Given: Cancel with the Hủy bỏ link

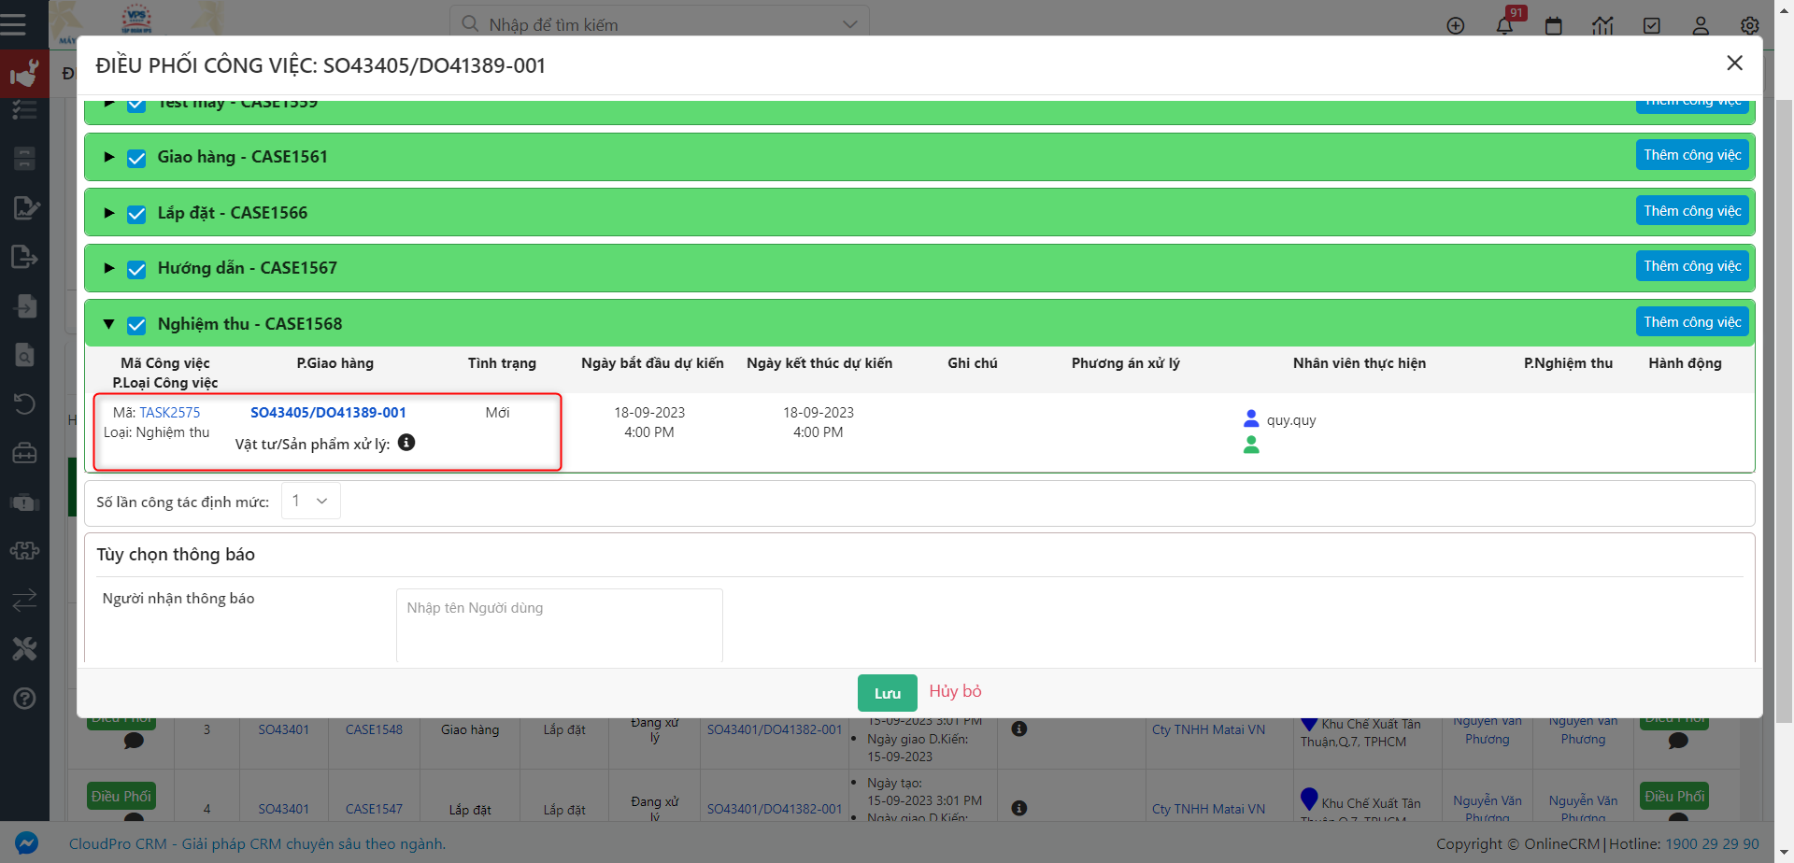Looking at the screenshot, I should (955, 691).
